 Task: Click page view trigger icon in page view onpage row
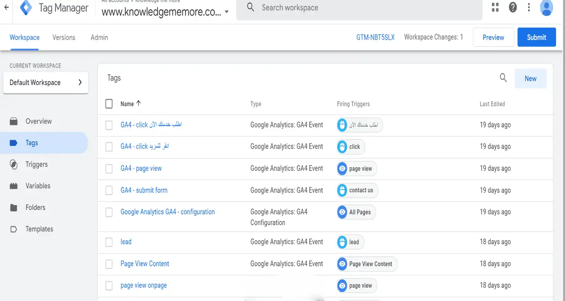click(342, 286)
